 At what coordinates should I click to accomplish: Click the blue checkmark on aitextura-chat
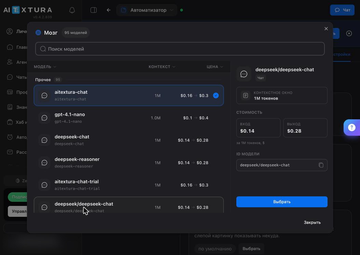216,95
